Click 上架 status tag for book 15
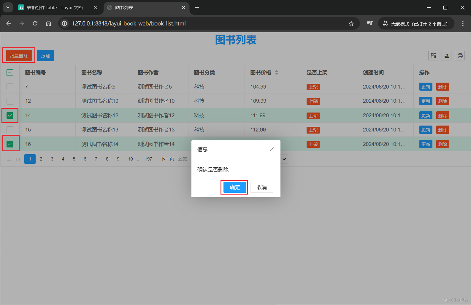The width and height of the screenshot is (471, 305). [x=313, y=130]
